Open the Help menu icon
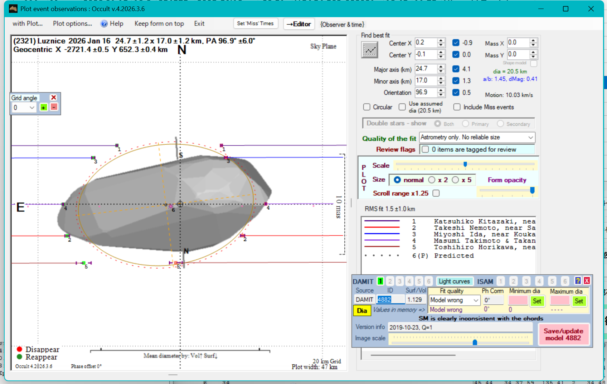 [104, 24]
